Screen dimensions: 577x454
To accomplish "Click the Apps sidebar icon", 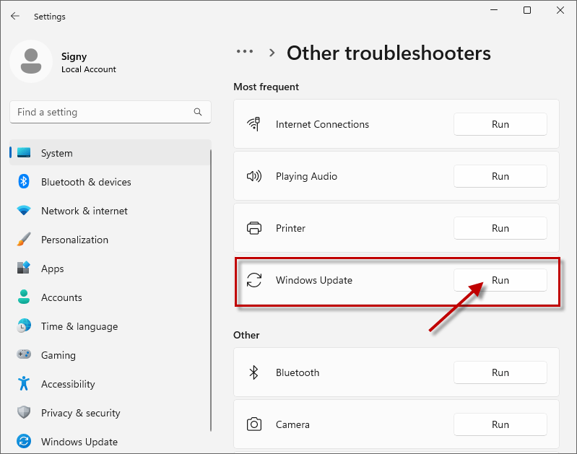I will [24, 268].
